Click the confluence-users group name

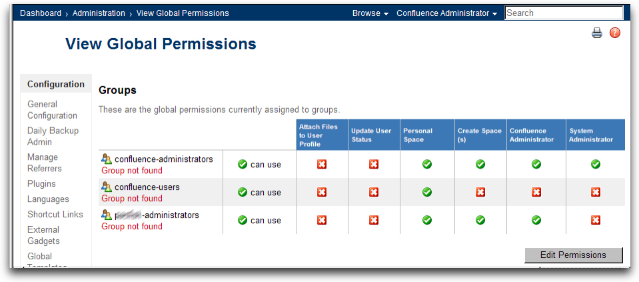(x=147, y=187)
